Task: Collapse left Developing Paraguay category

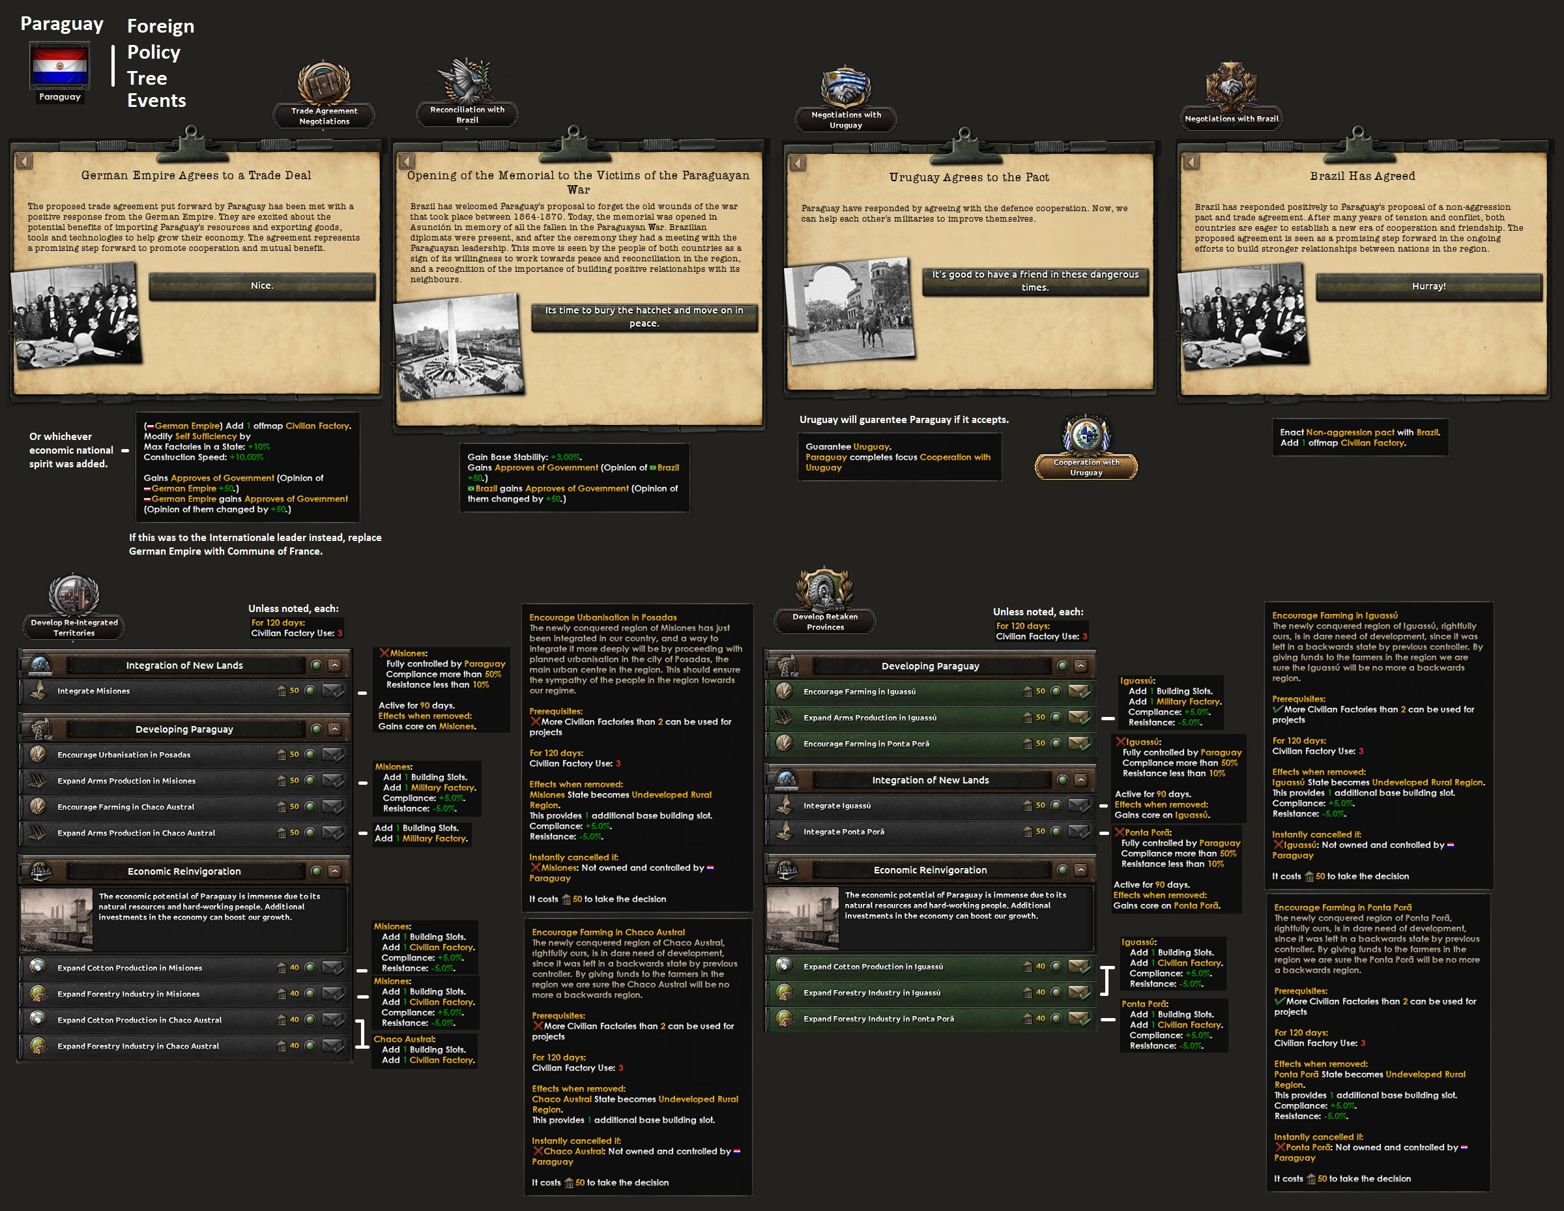Action: coord(335,729)
